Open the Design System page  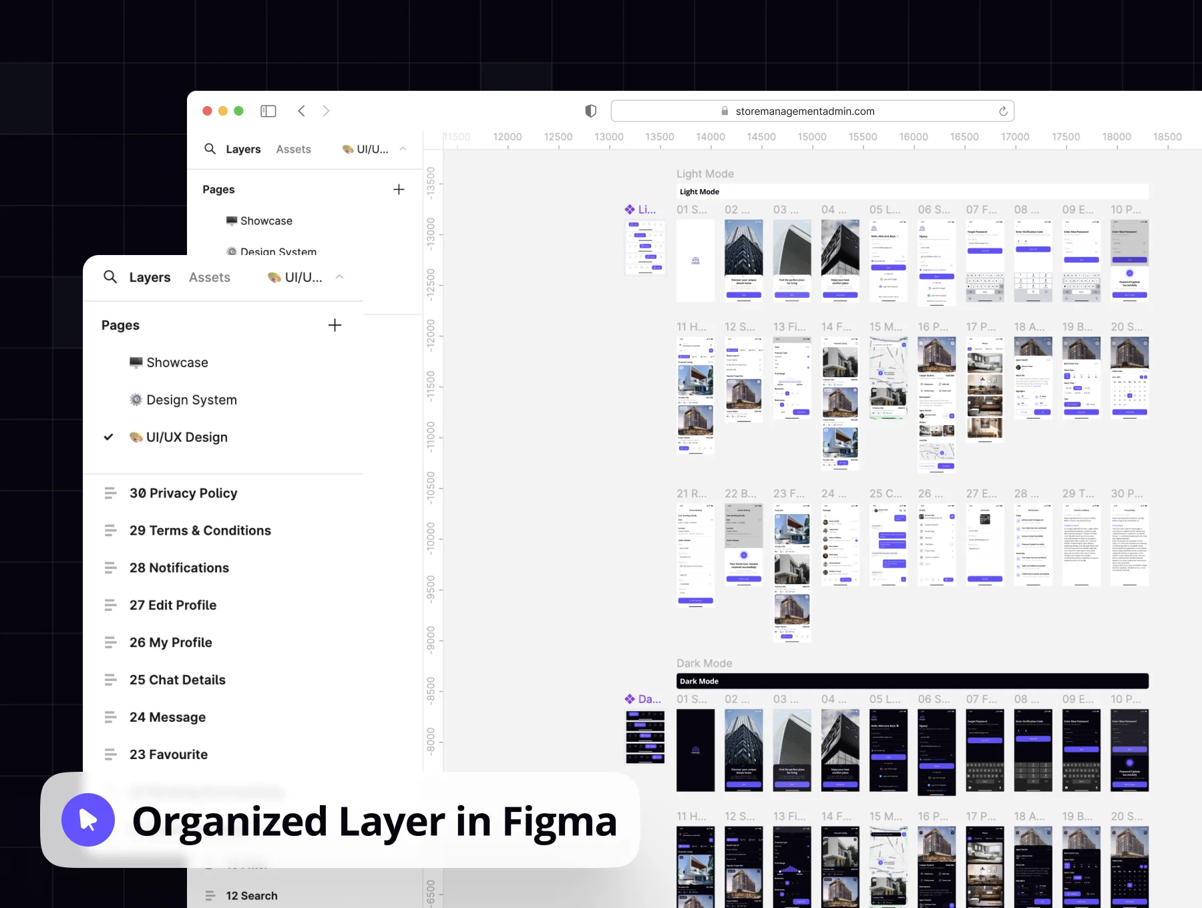point(192,400)
